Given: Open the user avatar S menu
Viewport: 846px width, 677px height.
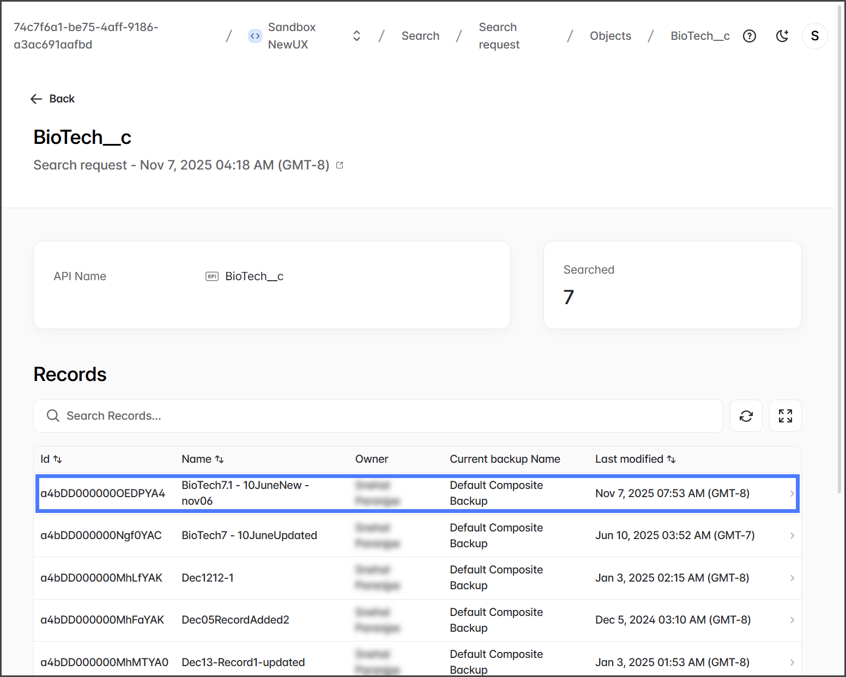Looking at the screenshot, I should click(x=814, y=36).
